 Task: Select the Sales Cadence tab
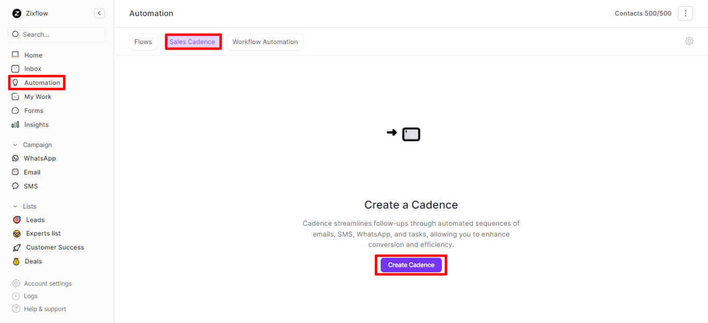(x=193, y=42)
